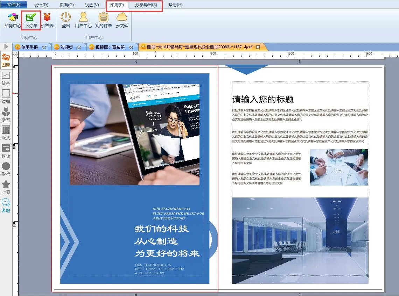The image size is (399, 296).
Task: Click the top horizontal ruler
Action: coord(209,54)
